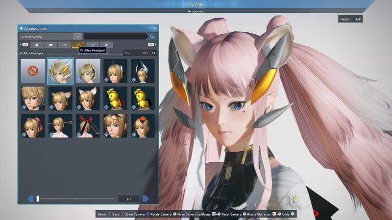Click the 1/1 page indicator

click(x=129, y=199)
